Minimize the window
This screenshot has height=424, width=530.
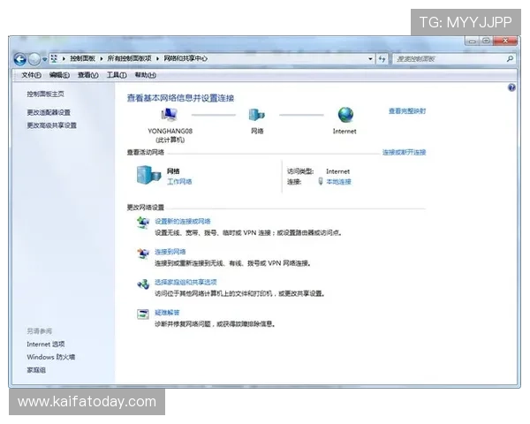click(x=473, y=42)
